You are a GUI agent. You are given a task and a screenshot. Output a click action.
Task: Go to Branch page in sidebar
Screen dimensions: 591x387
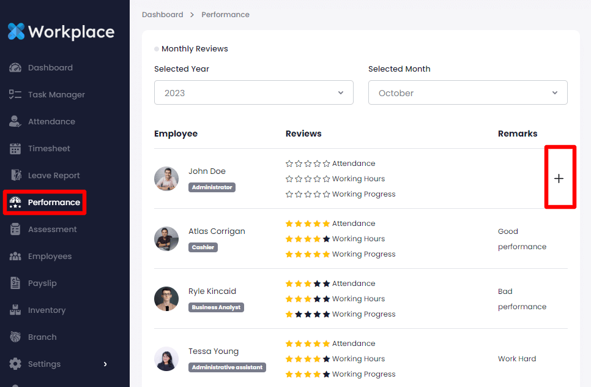coord(42,337)
